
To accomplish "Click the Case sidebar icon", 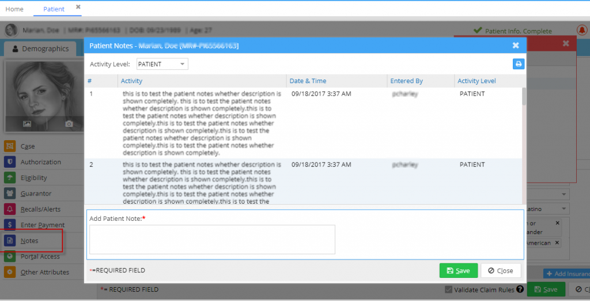I will (x=10, y=146).
